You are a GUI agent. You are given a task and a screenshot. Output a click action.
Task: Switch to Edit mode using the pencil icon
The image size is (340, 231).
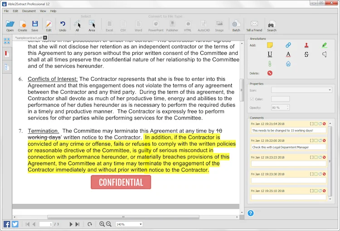49,25
